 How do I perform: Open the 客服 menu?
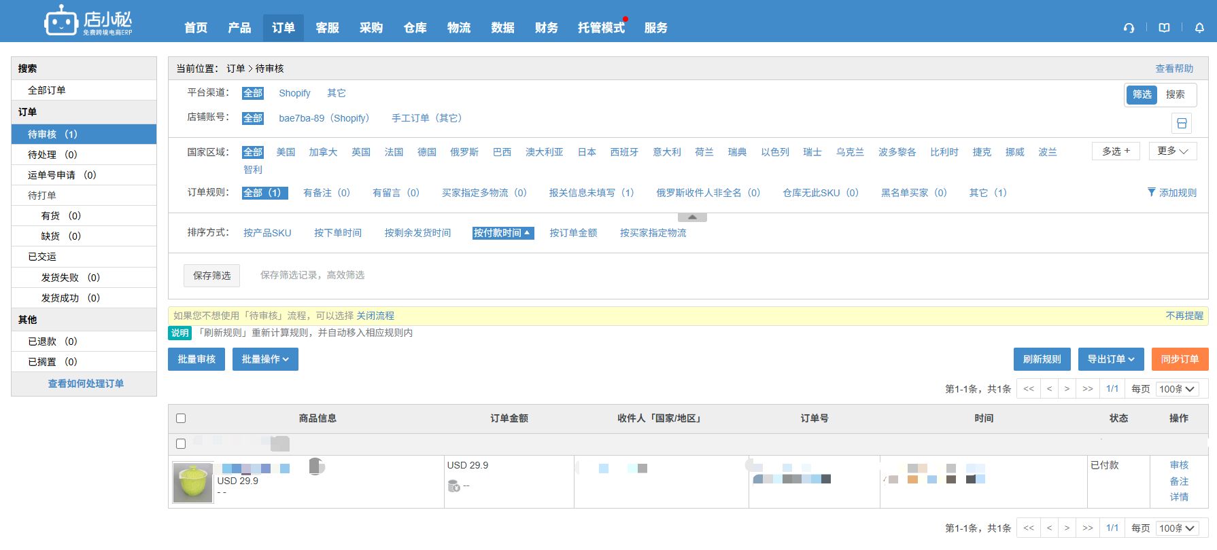point(327,28)
